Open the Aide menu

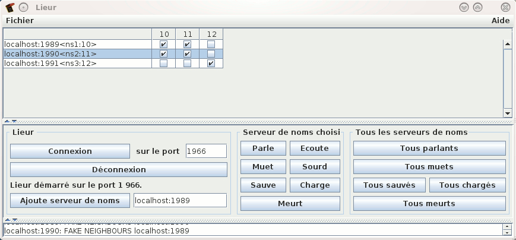point(501,20)
